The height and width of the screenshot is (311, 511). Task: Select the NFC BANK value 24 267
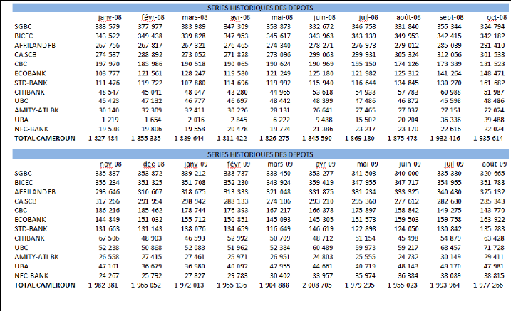(x=109, y=276)
